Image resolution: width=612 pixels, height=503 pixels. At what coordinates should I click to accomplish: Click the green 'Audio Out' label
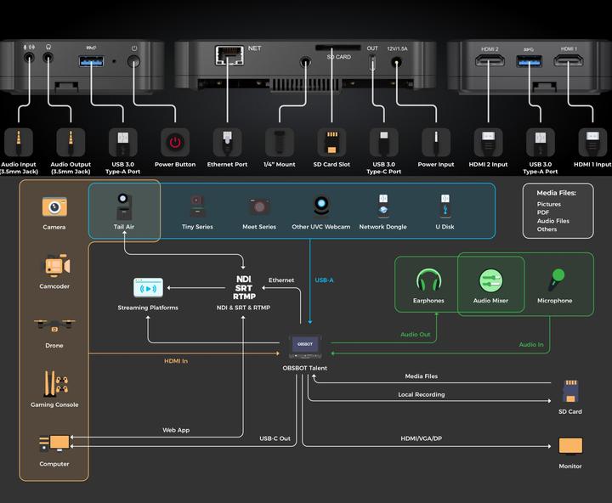(x=416, y=335)
